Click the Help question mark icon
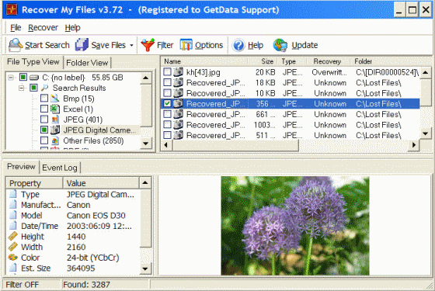Screen dimensions: 435x291 (x=238, y=45)
